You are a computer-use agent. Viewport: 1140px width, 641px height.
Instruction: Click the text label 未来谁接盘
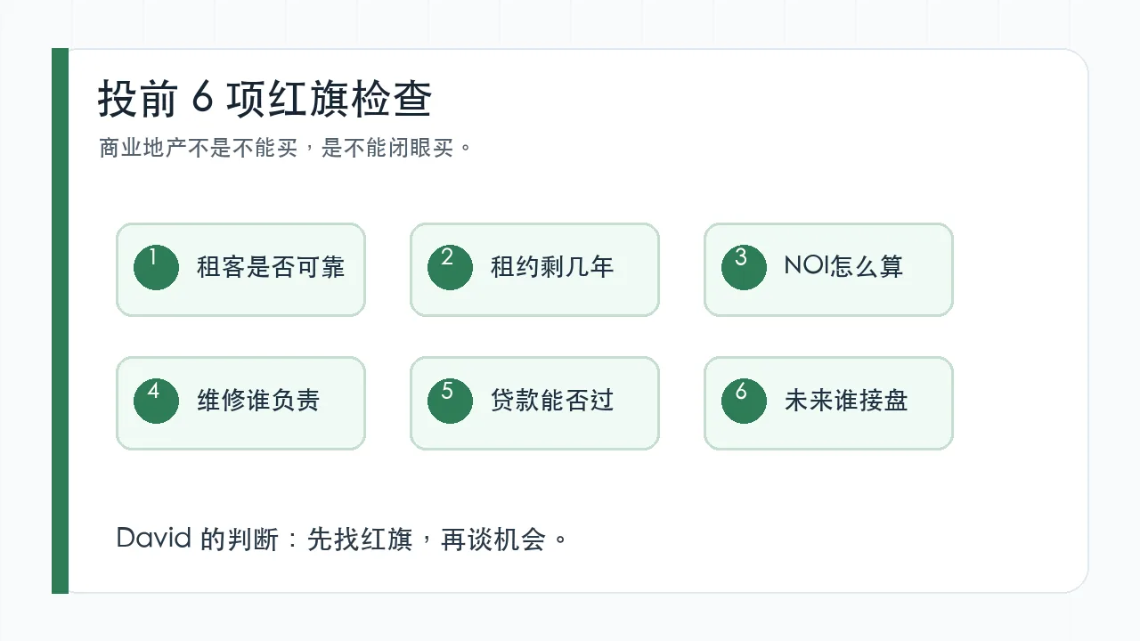point(846,401)
